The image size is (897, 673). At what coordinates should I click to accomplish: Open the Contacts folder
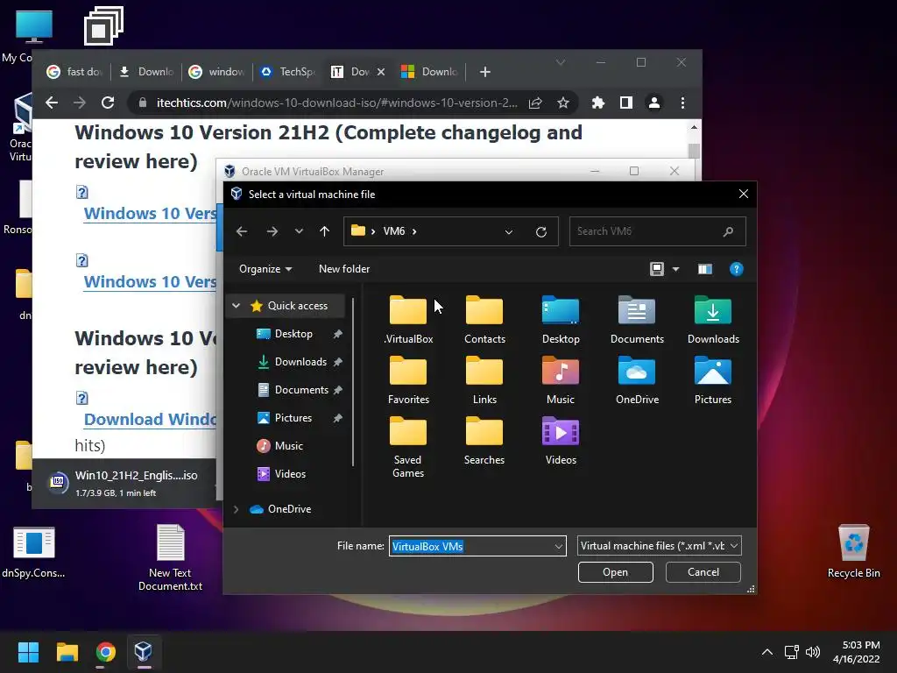point(484,320)
